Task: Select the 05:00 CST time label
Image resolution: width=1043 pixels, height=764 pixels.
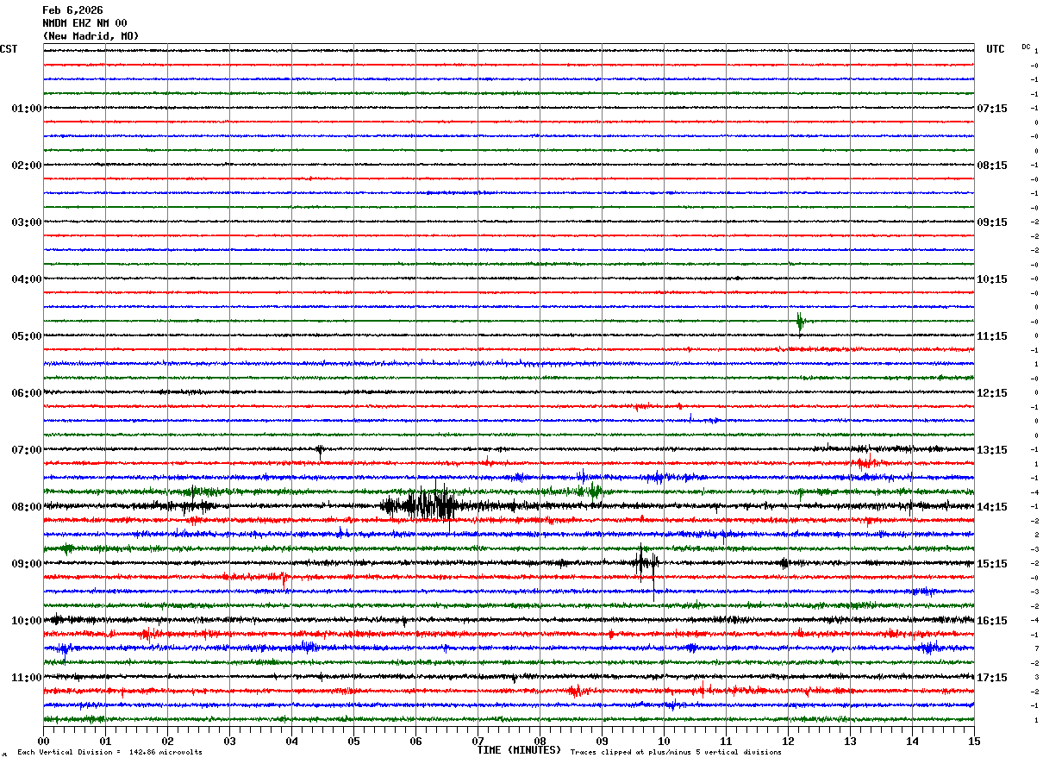Action: pyautogui.click(x=27, y=336)
